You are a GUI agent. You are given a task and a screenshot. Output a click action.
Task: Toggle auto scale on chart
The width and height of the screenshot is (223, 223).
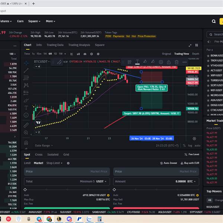(197, 145)
